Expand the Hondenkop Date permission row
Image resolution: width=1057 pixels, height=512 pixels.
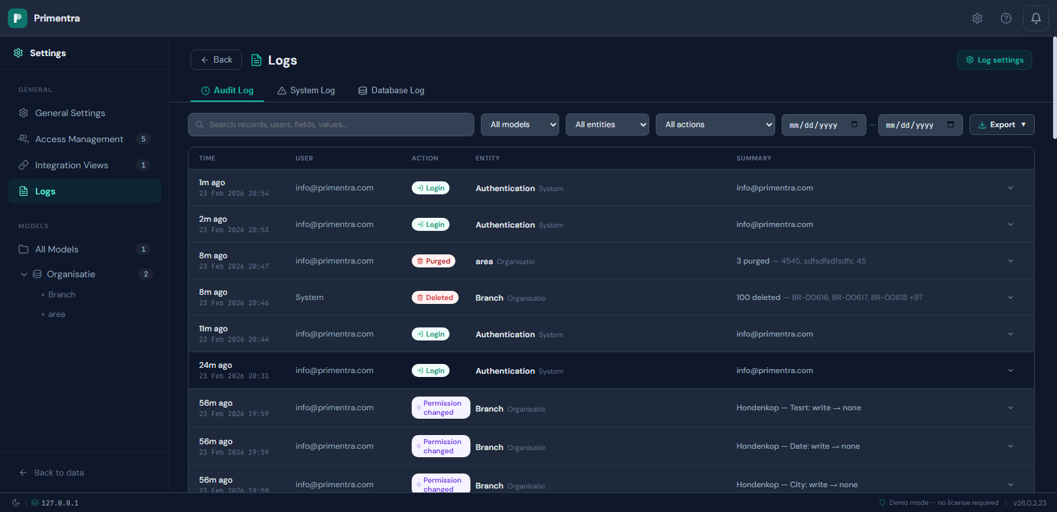[1011, 446]
